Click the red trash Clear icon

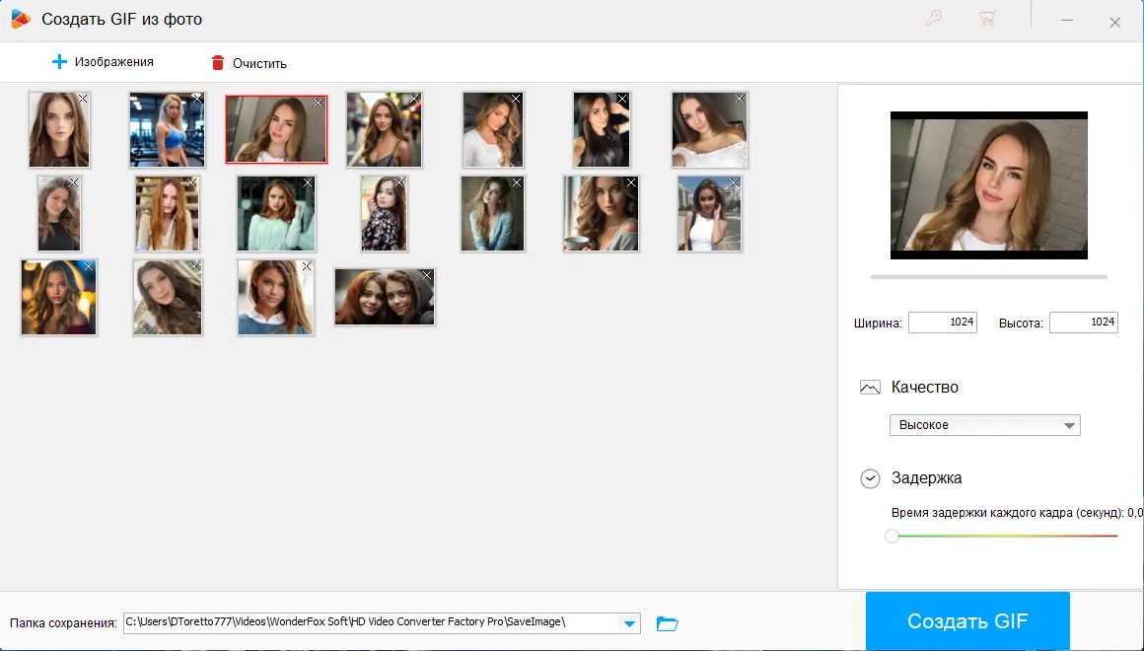tap(217, 63)
